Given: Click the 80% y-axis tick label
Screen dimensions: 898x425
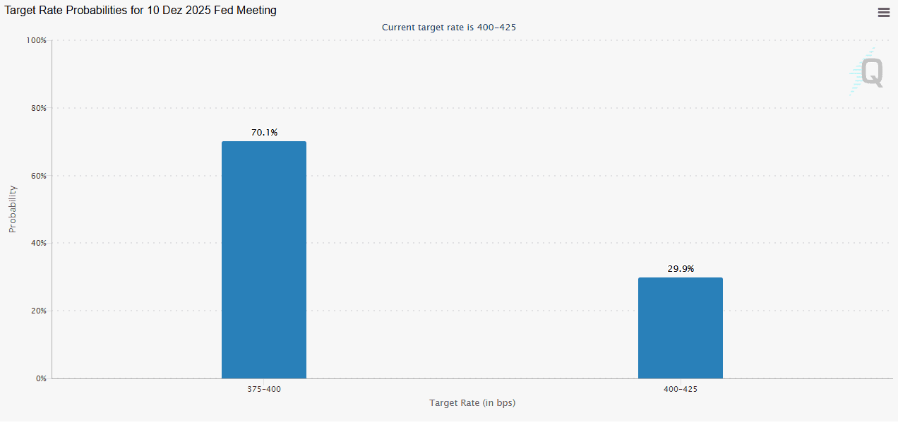Looking at the screenshot, I should click(x=38, y=108).
